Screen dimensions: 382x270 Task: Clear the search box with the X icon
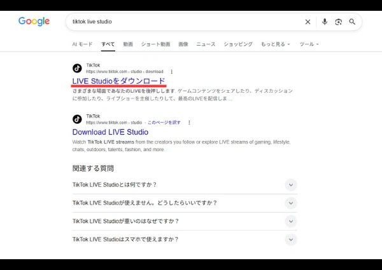pos(308,22)
